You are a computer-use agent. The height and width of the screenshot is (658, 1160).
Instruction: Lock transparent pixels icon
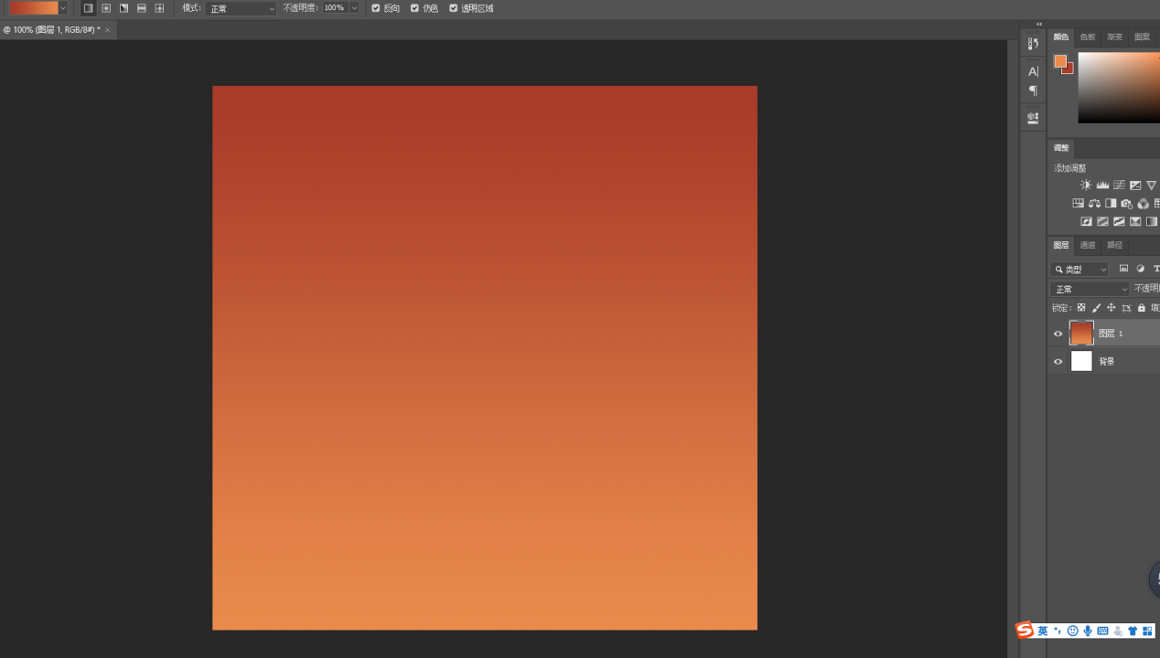1081,308
